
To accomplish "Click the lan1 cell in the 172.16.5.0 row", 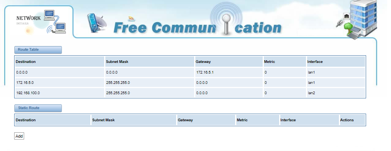I will pos(335,82).
